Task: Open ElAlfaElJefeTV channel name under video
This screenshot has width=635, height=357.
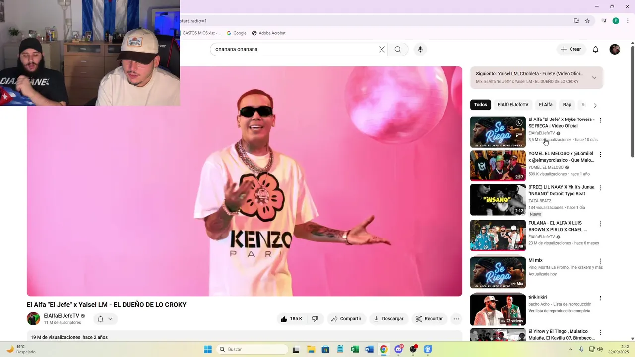Action: click(62, 316)
